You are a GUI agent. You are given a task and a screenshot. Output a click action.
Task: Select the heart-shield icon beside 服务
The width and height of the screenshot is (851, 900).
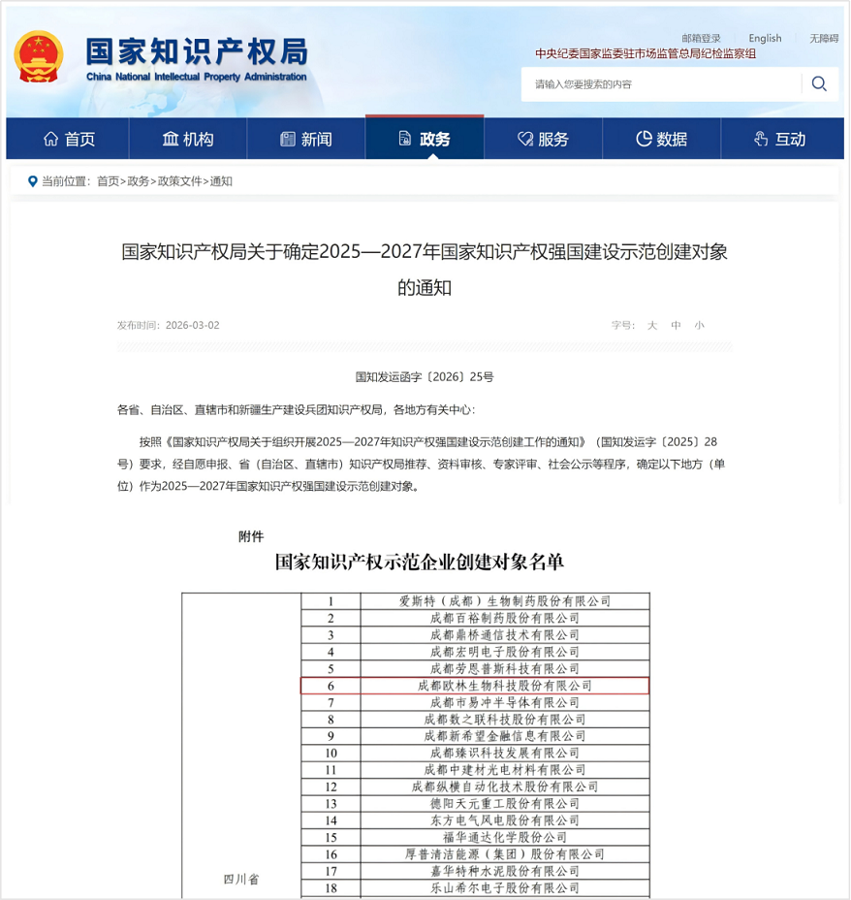coord(523,138)
